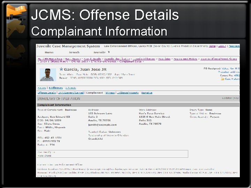Click the PO Assigned officer name link

pyautogui.click(x=231, y=69)
